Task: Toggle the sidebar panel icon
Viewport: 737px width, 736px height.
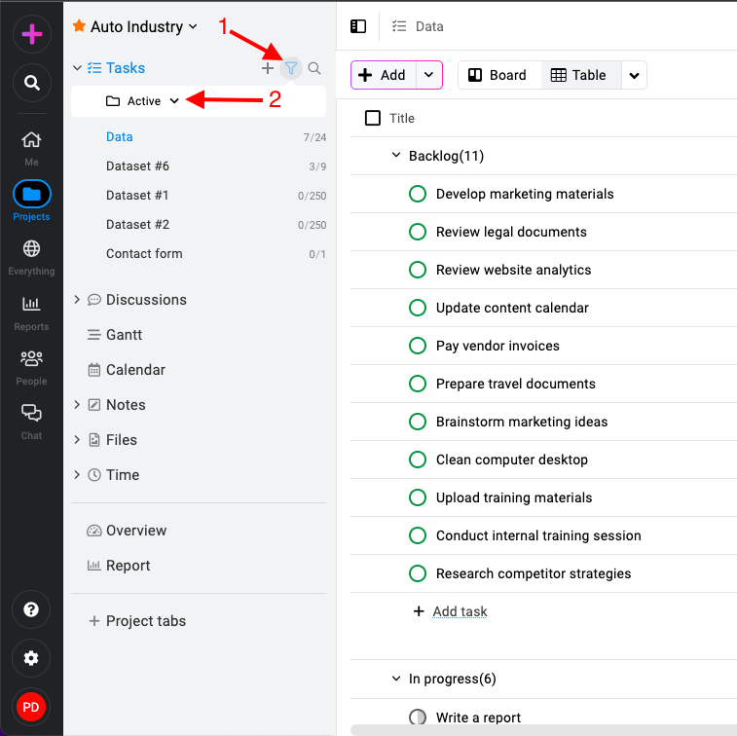Action: tap(358, 26)
